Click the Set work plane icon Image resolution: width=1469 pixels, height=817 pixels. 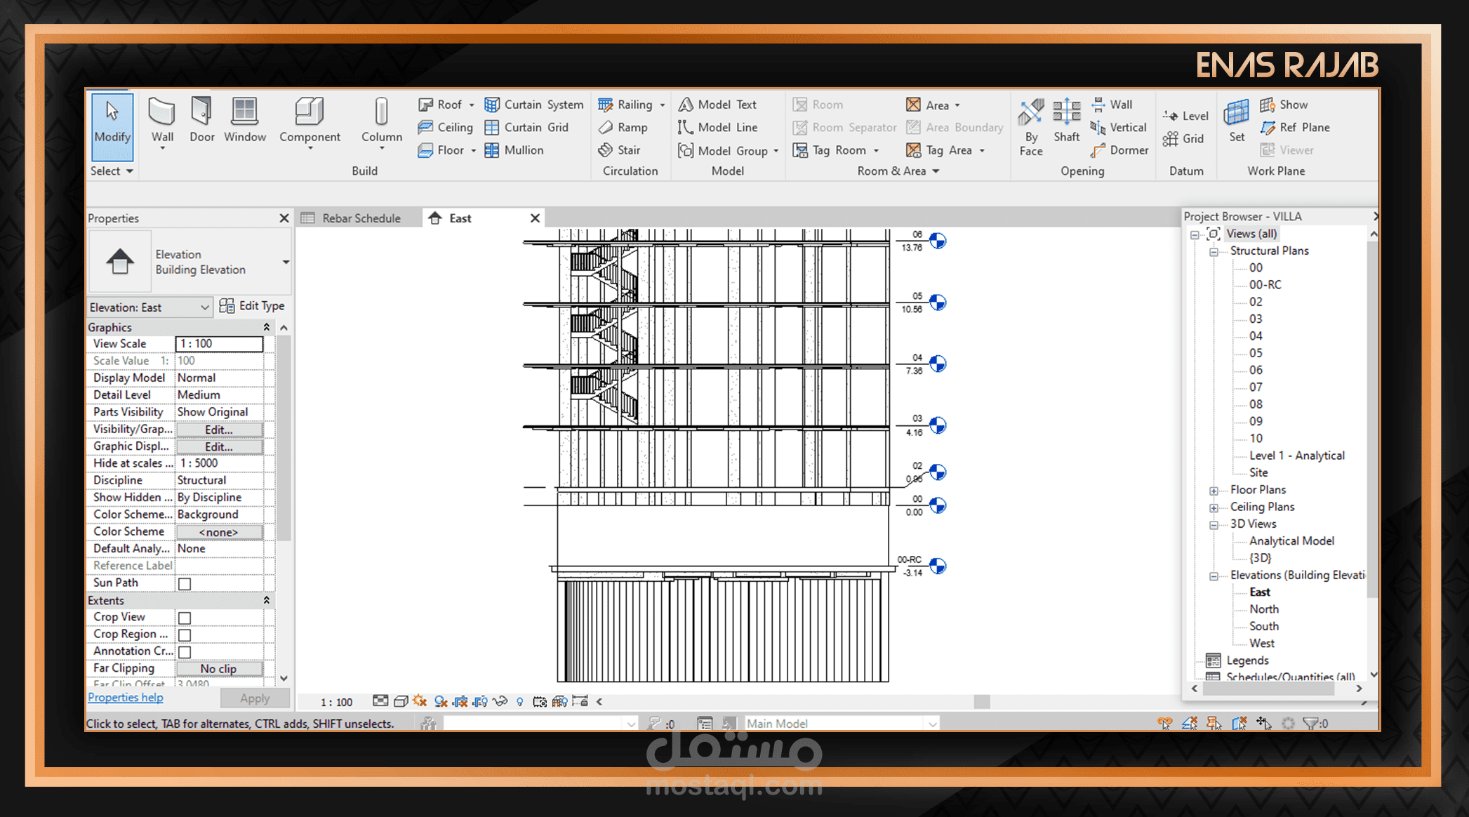[x=1237, y=112]
